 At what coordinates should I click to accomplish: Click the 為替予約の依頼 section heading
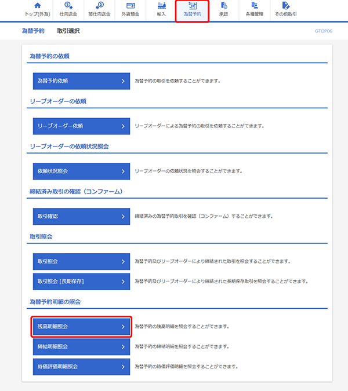click(49, 56)
